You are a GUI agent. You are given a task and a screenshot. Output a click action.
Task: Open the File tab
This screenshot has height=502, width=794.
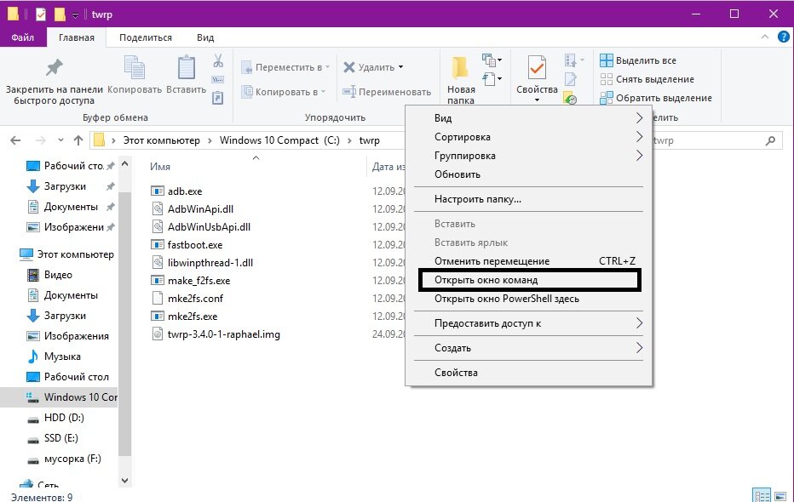click(23, 37)
